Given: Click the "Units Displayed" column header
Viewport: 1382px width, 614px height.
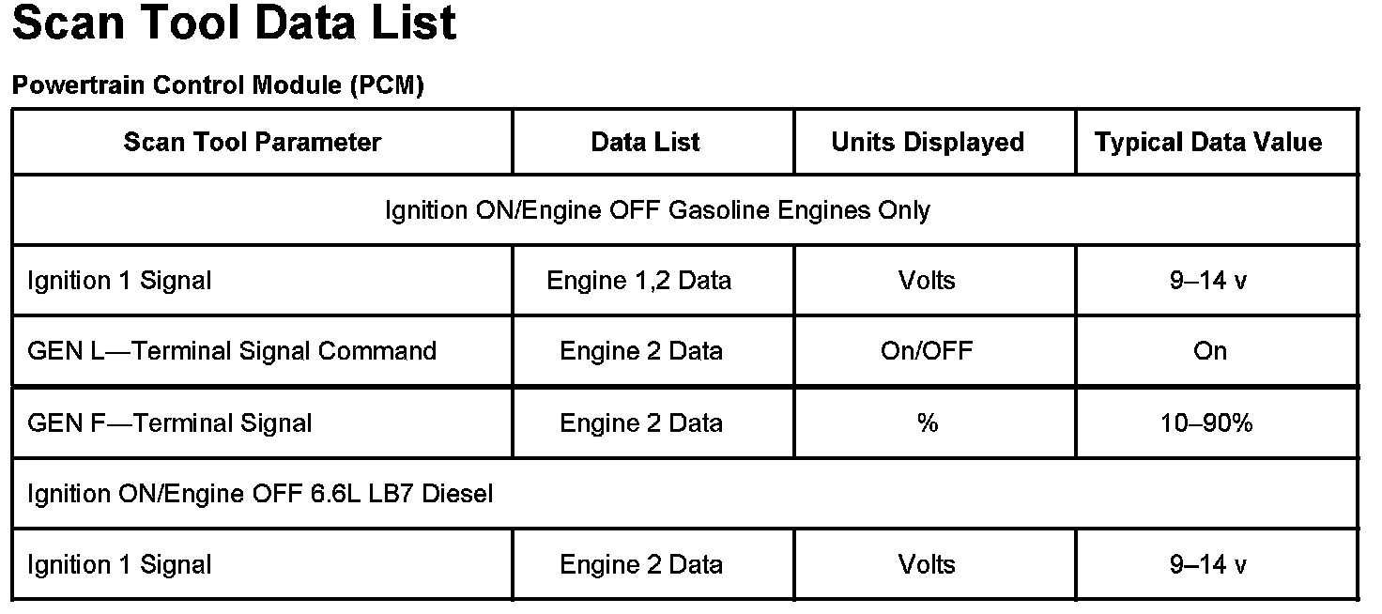Looking at the screenshot, I should 928,142.
